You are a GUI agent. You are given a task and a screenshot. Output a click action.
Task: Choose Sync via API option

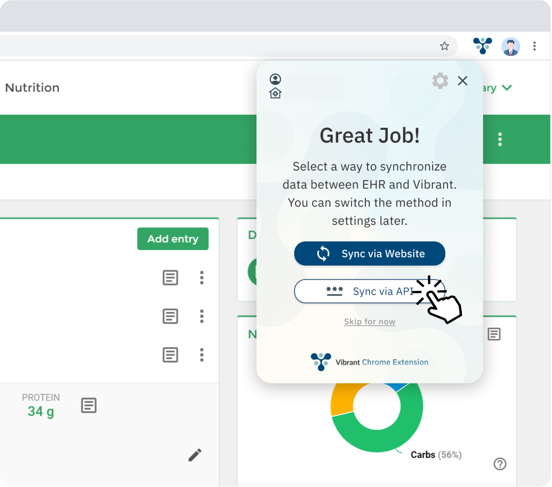click(369, 291)
